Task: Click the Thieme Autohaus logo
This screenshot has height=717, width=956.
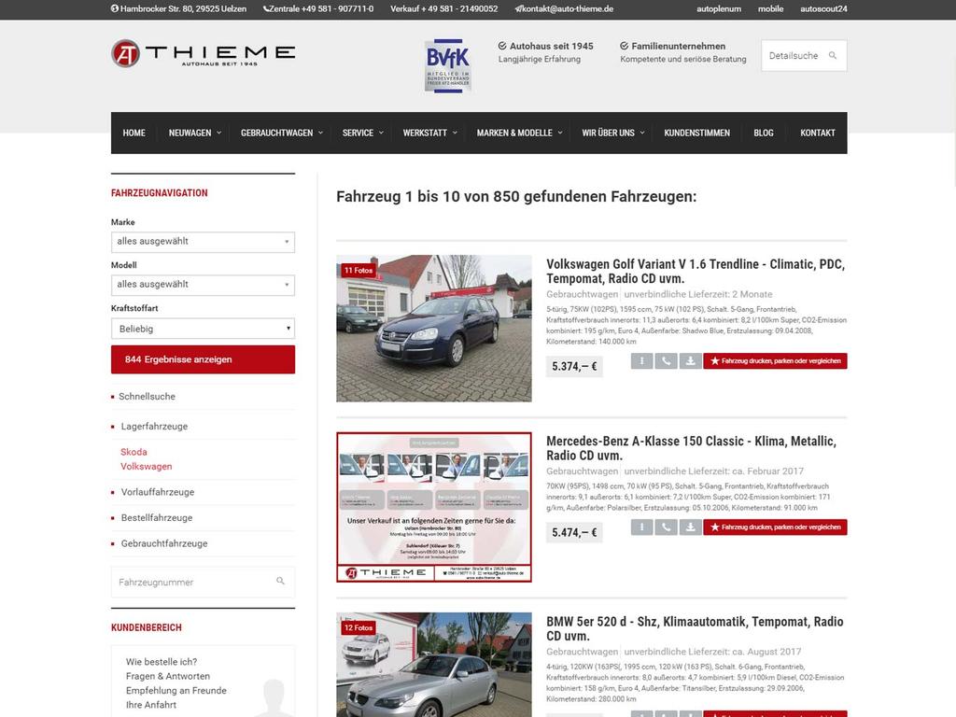Action: tap(203, 53)
